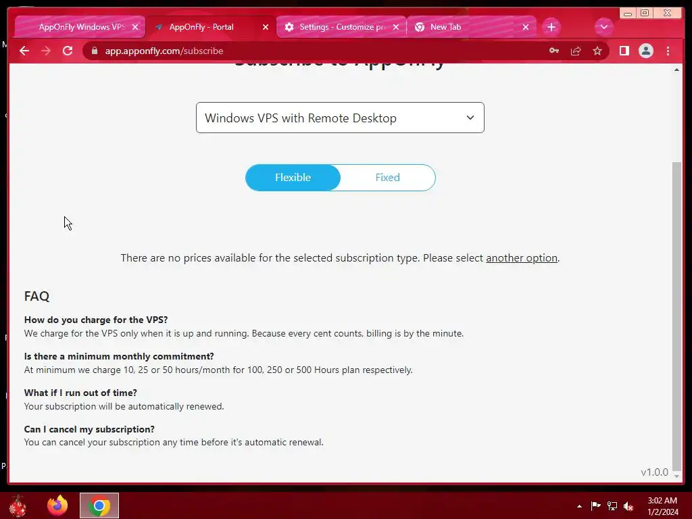Viewport: 692px width, 519px height.
Task: Follow the 'another option' link
Action: point(522,257)
